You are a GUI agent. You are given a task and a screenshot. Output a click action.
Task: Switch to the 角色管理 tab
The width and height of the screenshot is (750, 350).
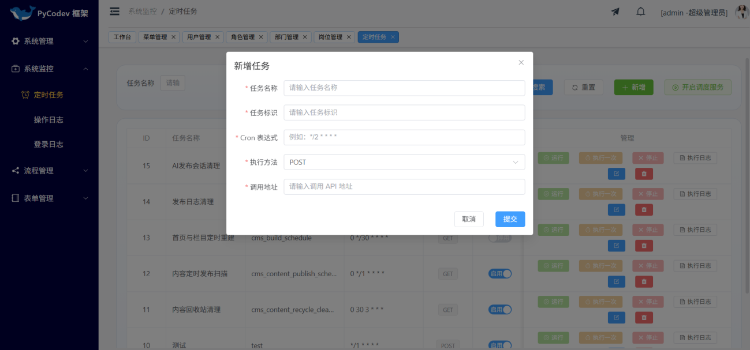click(242, 37)
